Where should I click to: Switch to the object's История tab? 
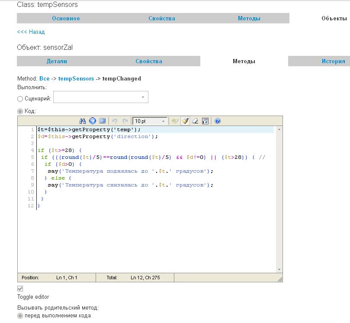click(x=333, y=61)
